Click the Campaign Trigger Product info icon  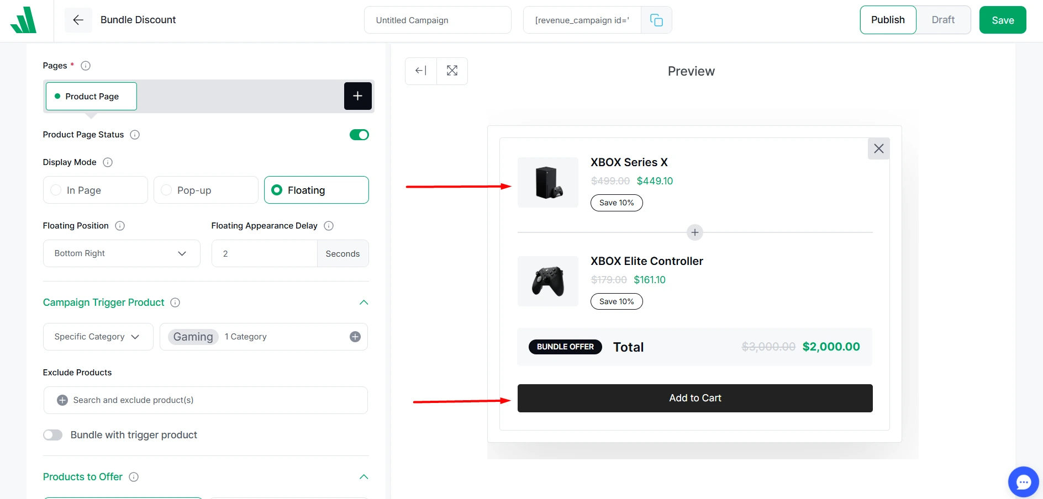pyautogui.click(x=175, y=302)
